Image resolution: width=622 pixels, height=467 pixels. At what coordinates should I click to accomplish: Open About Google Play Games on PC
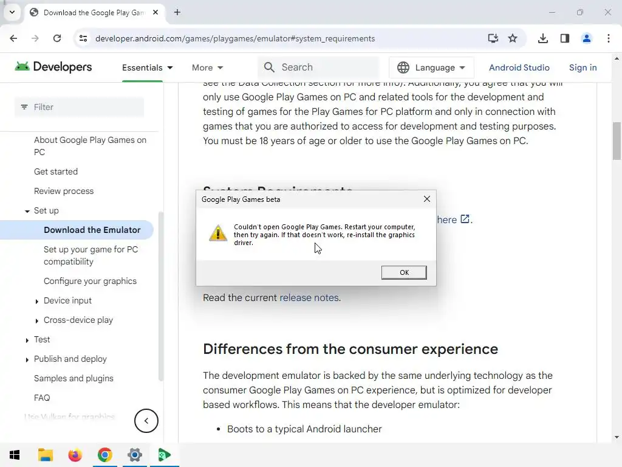[90, 146]
